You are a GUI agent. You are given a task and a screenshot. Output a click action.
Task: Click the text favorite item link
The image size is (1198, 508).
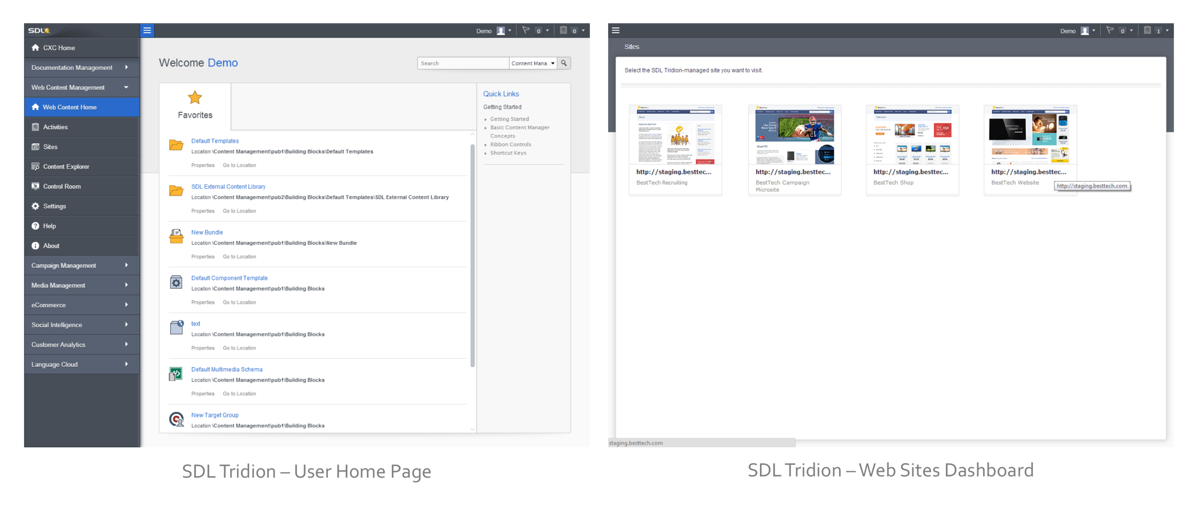coord(196,324)
